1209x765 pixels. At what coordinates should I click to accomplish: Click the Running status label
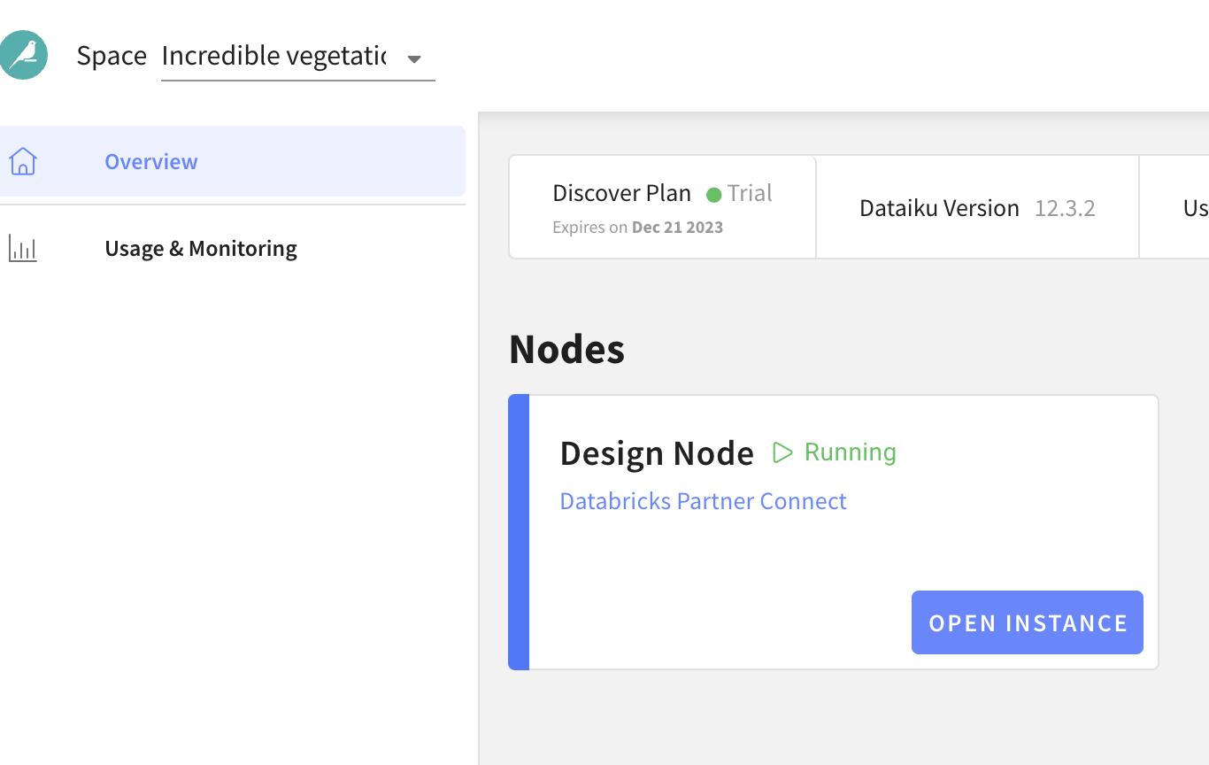pos(849,452)
